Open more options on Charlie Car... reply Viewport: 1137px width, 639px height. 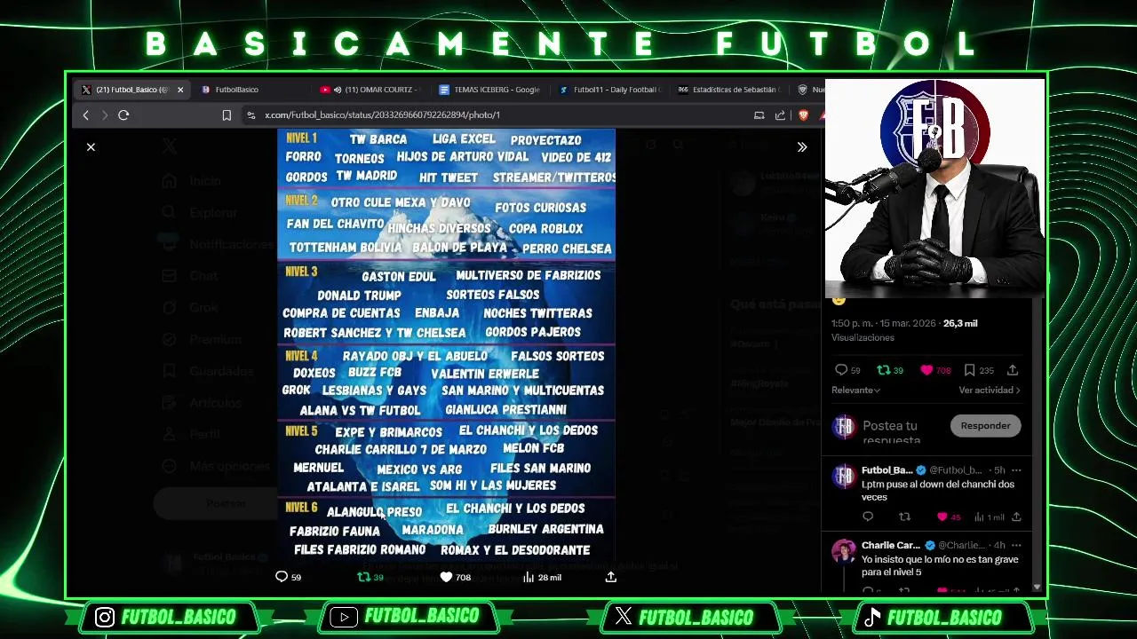1016,545
